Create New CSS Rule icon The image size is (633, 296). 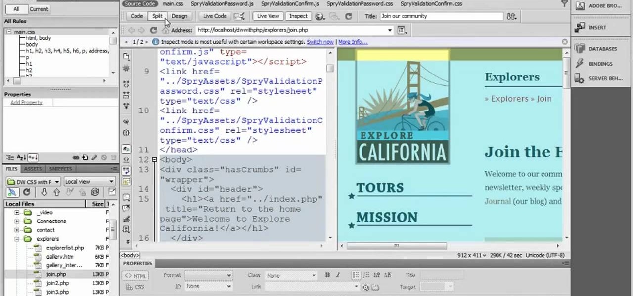pos(85,158)
